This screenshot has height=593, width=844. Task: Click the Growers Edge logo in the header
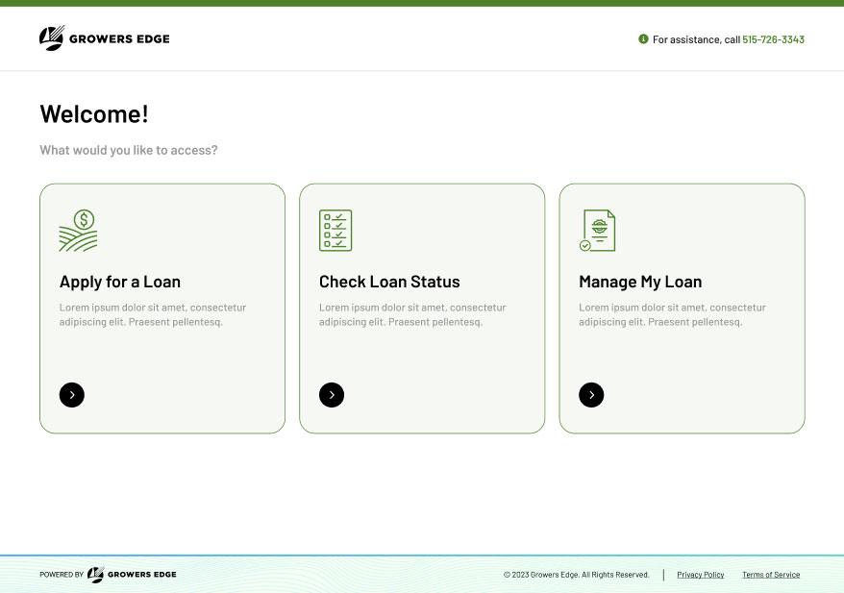104,38
